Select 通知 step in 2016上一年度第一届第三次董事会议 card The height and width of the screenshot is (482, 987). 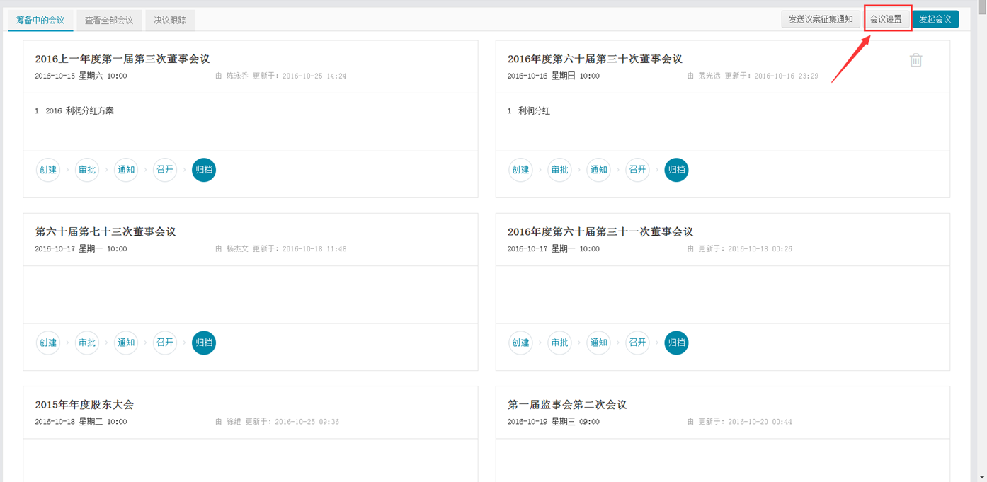point(126,170)
